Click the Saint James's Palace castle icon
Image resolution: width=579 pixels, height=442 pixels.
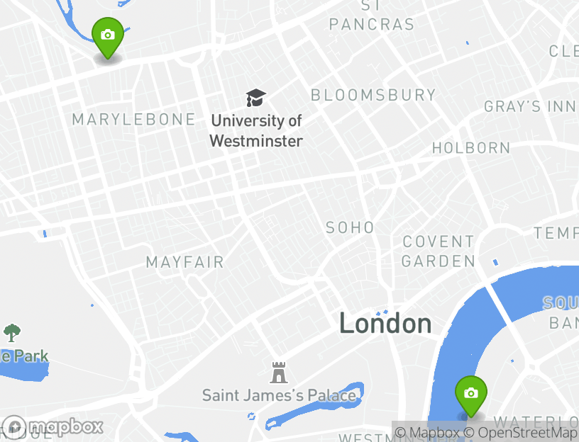click(x=279, y=373)
